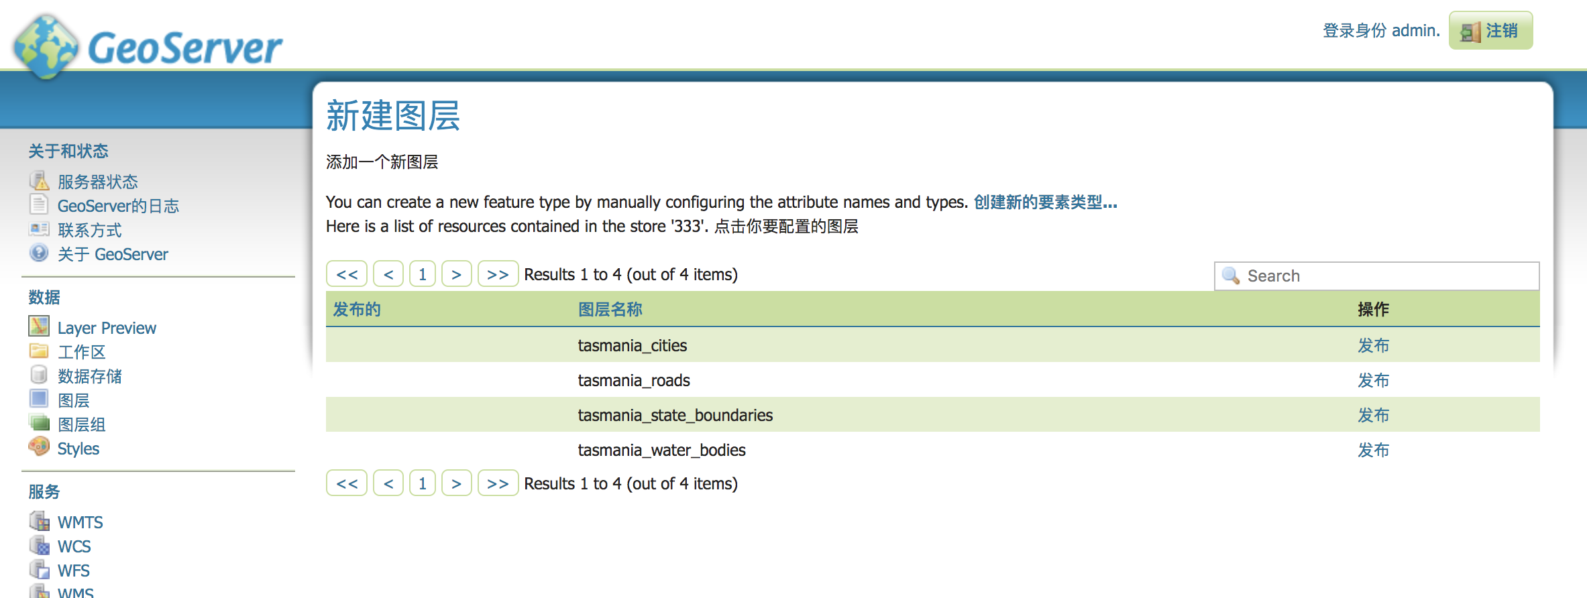Click the data stores cylinder icon

[x=39, y=375]
